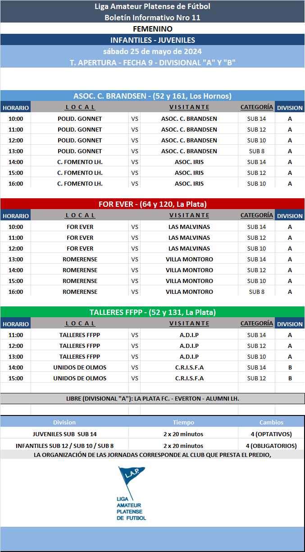Screen dimensions: 305x552
Task: Click the green TALLERES FFPP venue header
Action: pyautogui.click(x=152, y=312)
